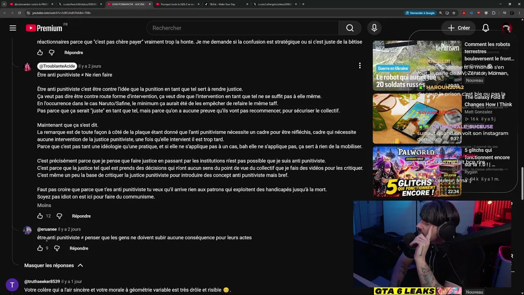Open the YouTube guide hamburger menu
The width and height of the screenshot is (524, 295).
click(x=13, y=28)
